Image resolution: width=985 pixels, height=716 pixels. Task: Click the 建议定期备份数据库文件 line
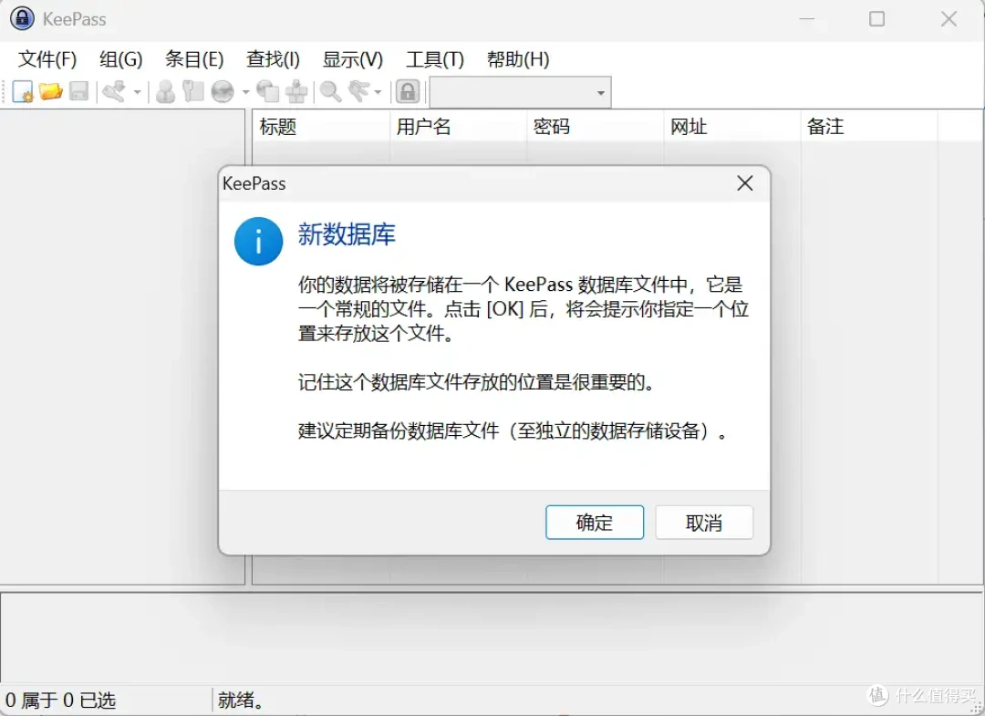coord(513,431)
